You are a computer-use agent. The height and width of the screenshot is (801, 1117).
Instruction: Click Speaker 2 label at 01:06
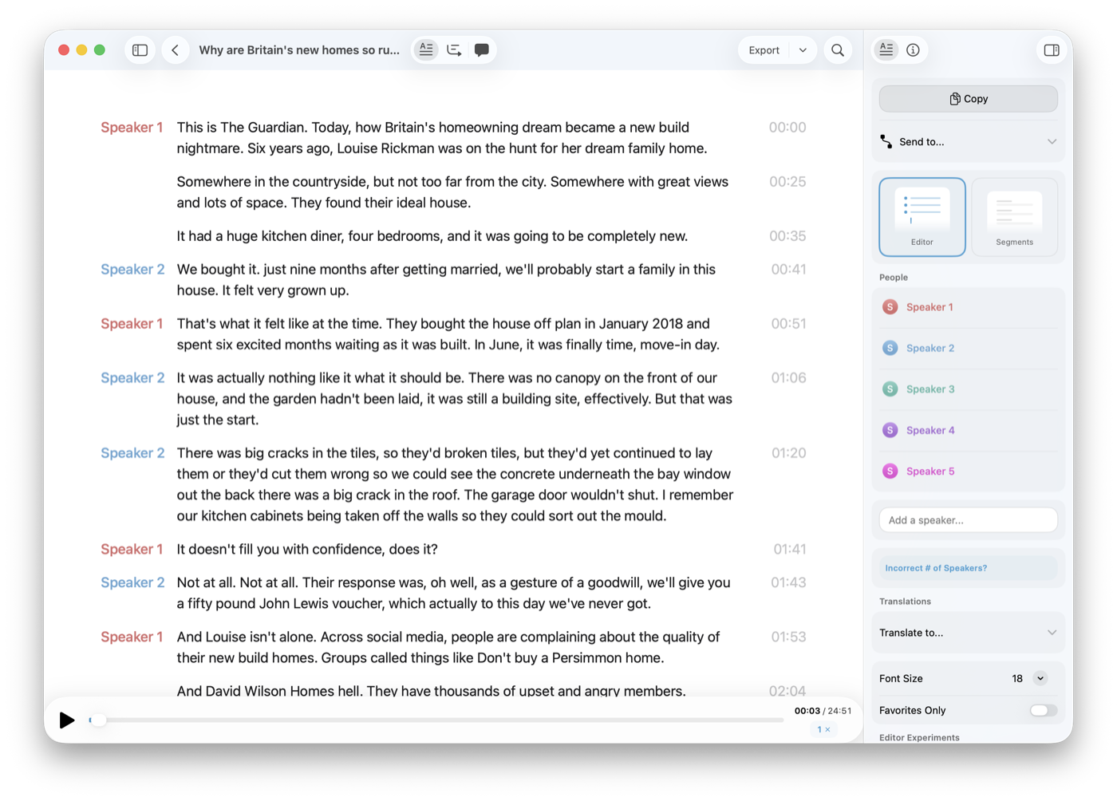pyautogui.click(x=132, y=378)
